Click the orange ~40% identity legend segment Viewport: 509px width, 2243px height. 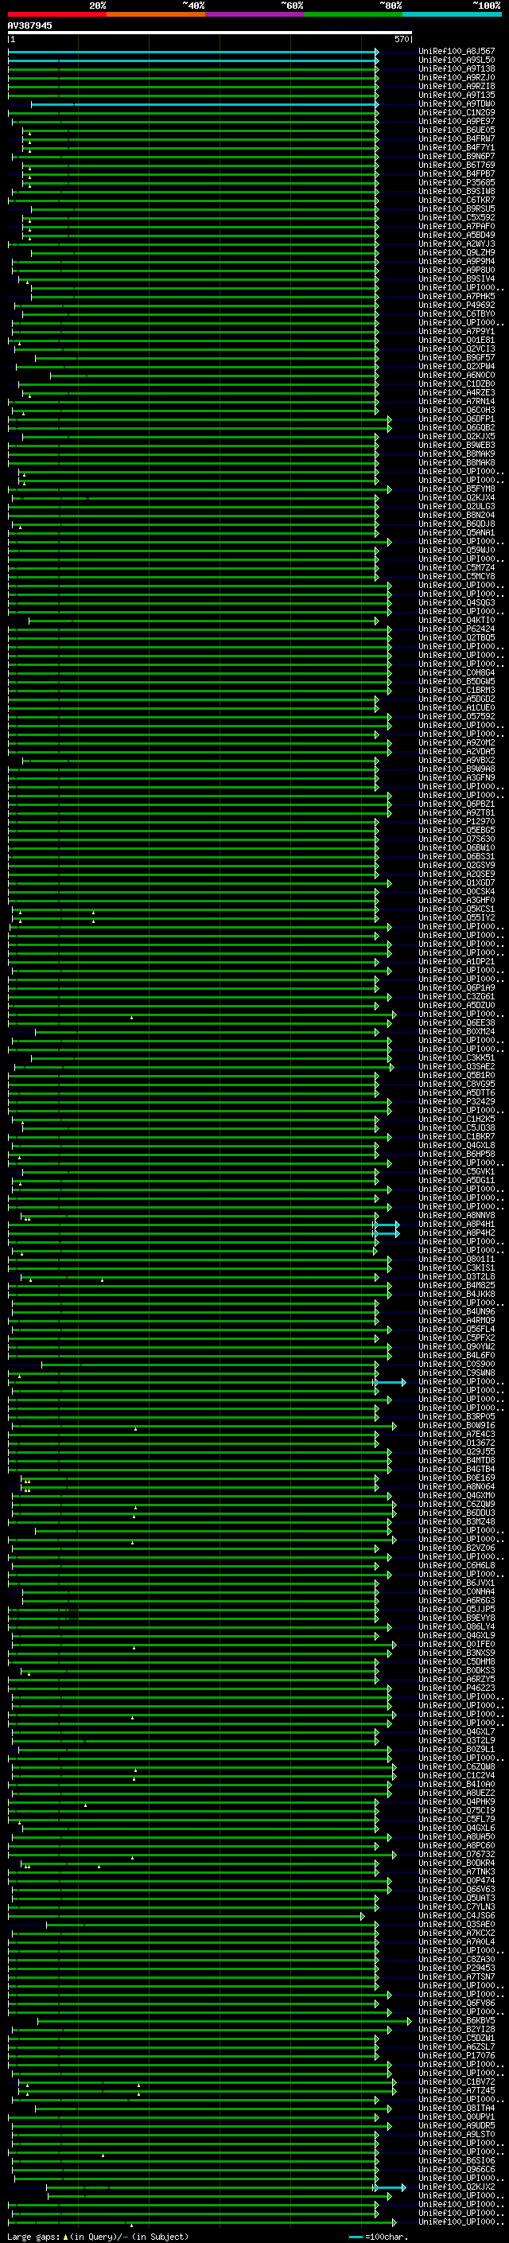[x=156, y=14]
